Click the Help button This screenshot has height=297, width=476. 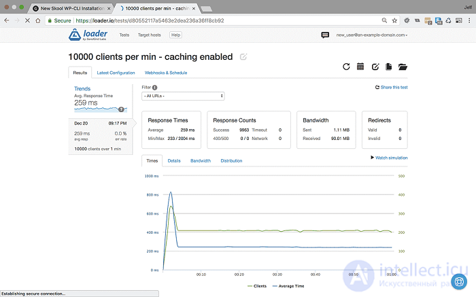coord(175,35)
